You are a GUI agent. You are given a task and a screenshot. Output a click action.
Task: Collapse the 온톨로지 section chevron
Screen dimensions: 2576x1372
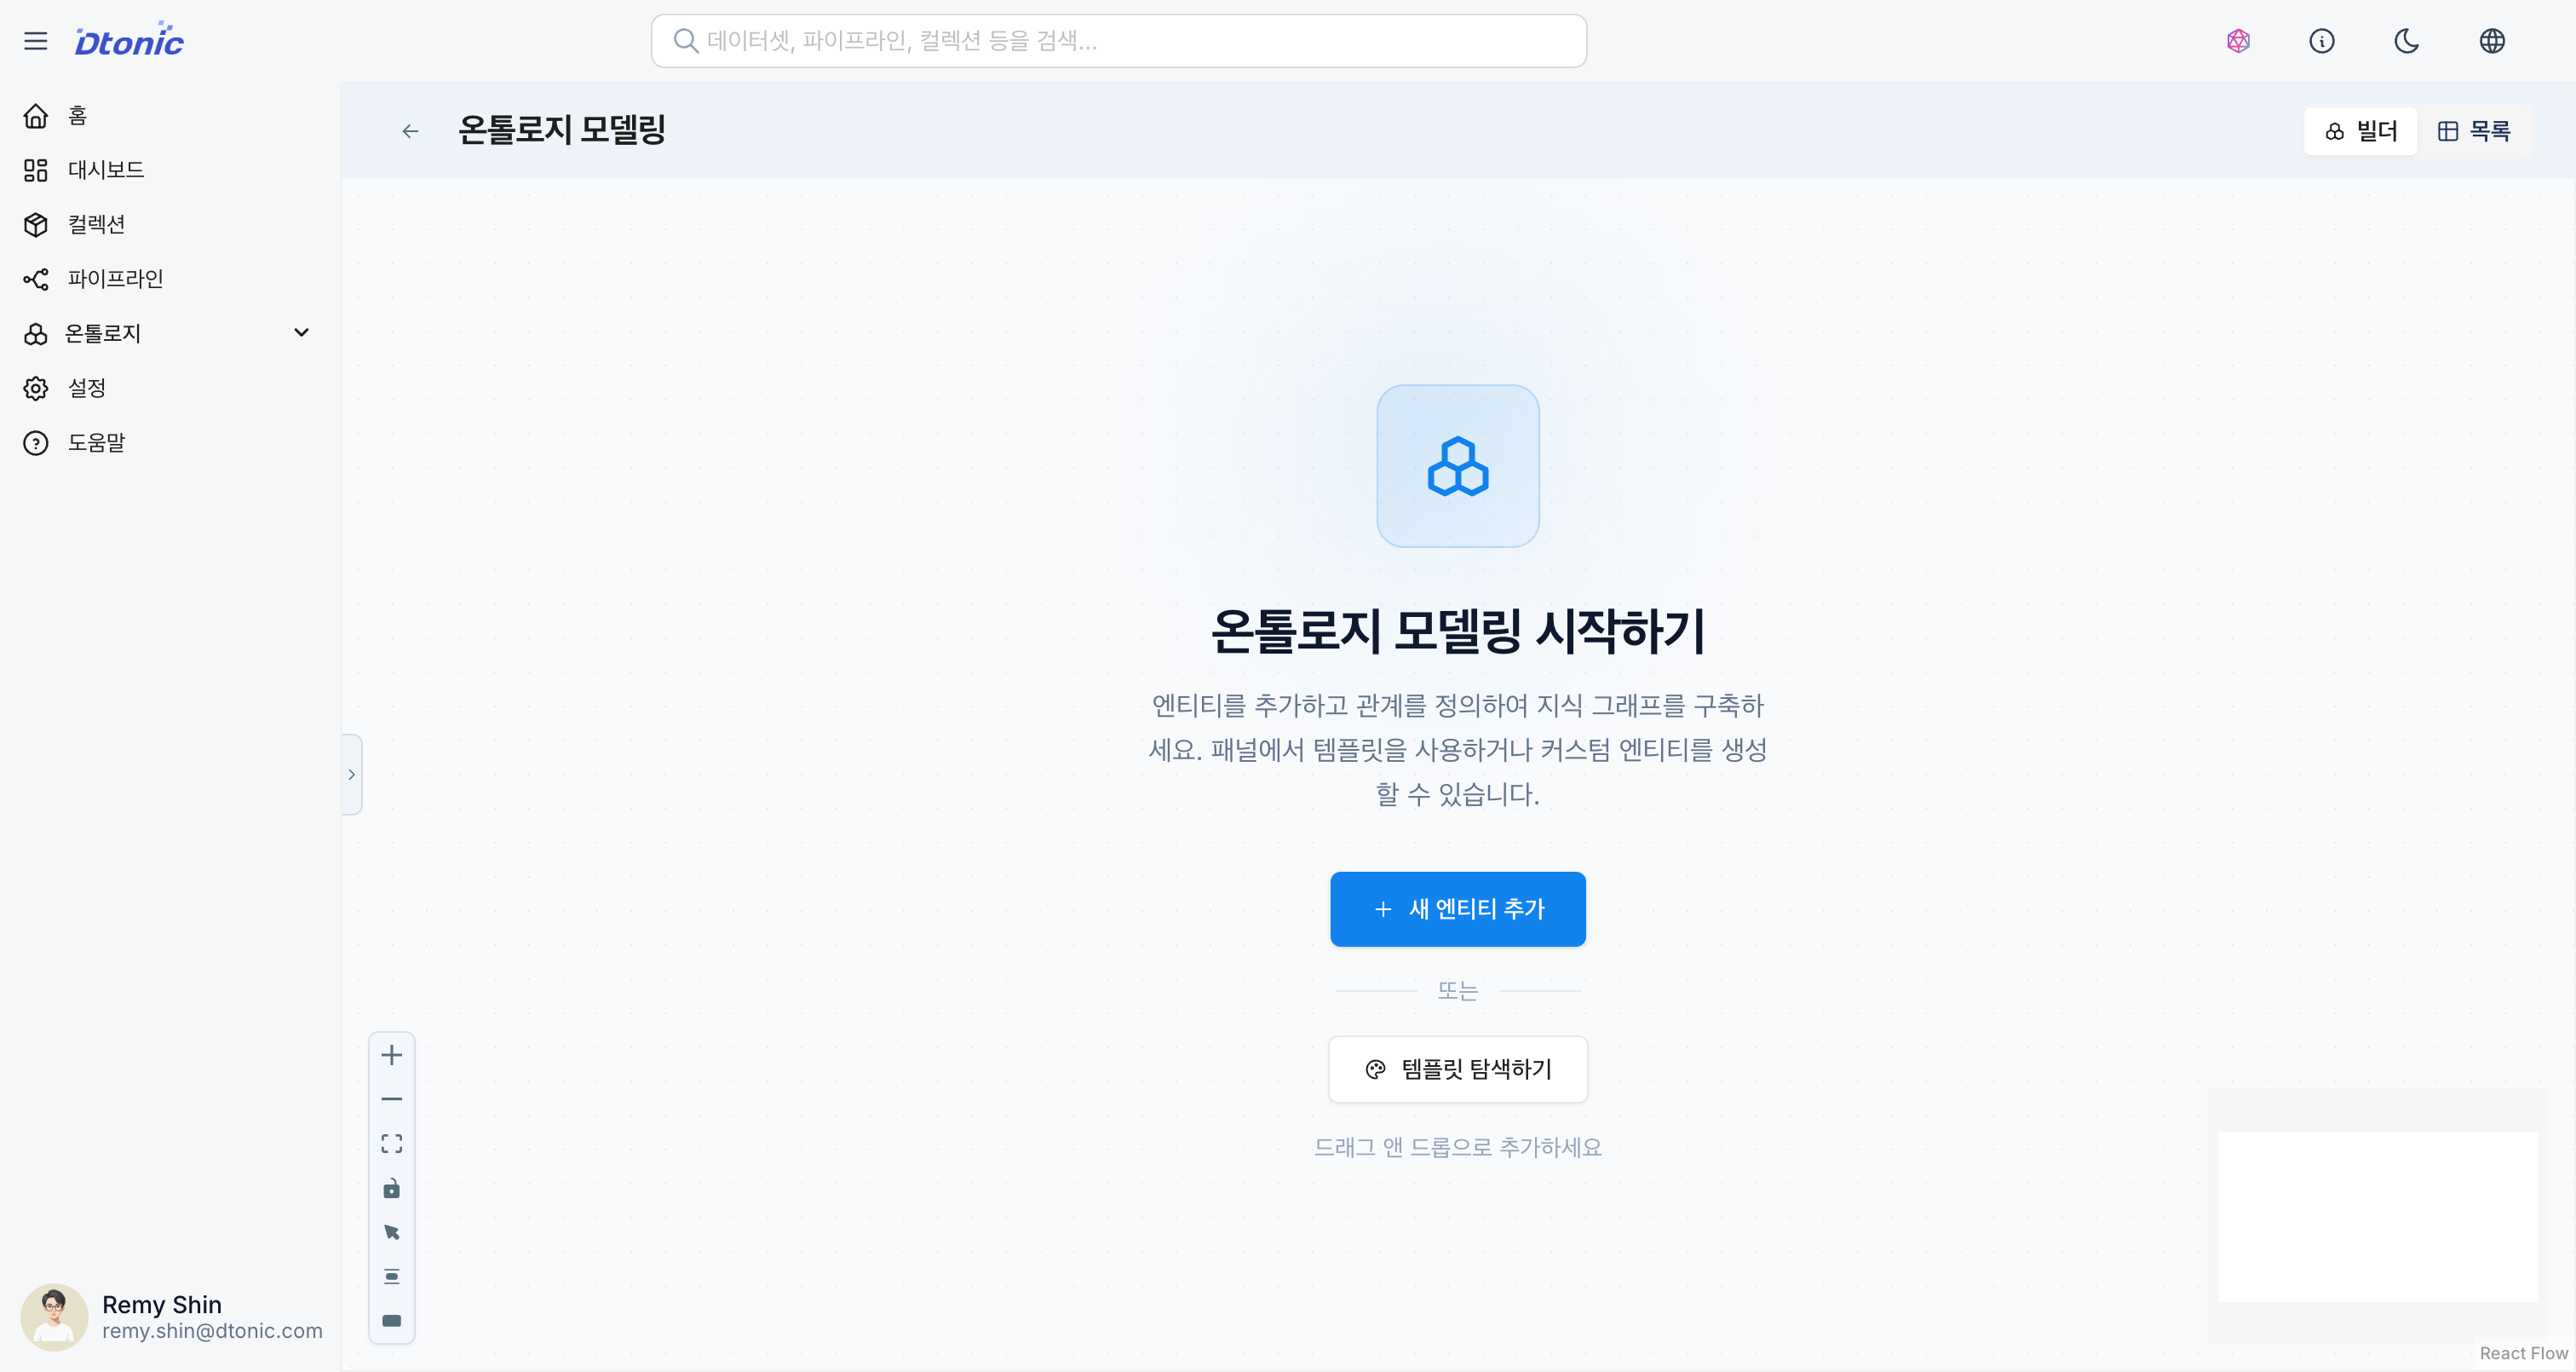[x=301, y=332]
